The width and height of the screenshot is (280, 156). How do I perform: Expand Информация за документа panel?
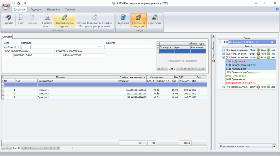(274, 146)
